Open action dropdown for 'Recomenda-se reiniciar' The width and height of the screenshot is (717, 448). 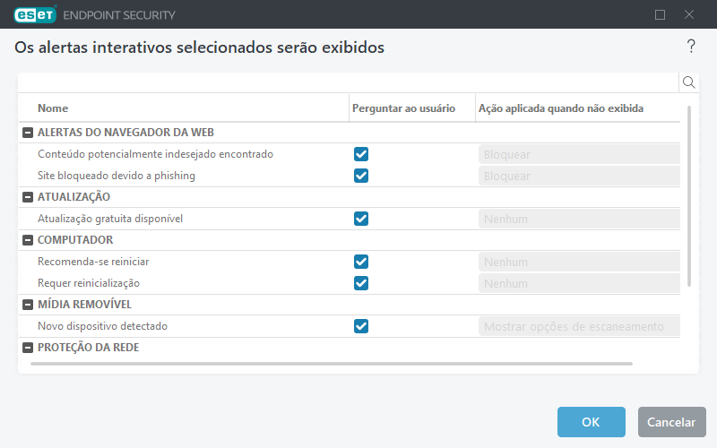[579, 262]
